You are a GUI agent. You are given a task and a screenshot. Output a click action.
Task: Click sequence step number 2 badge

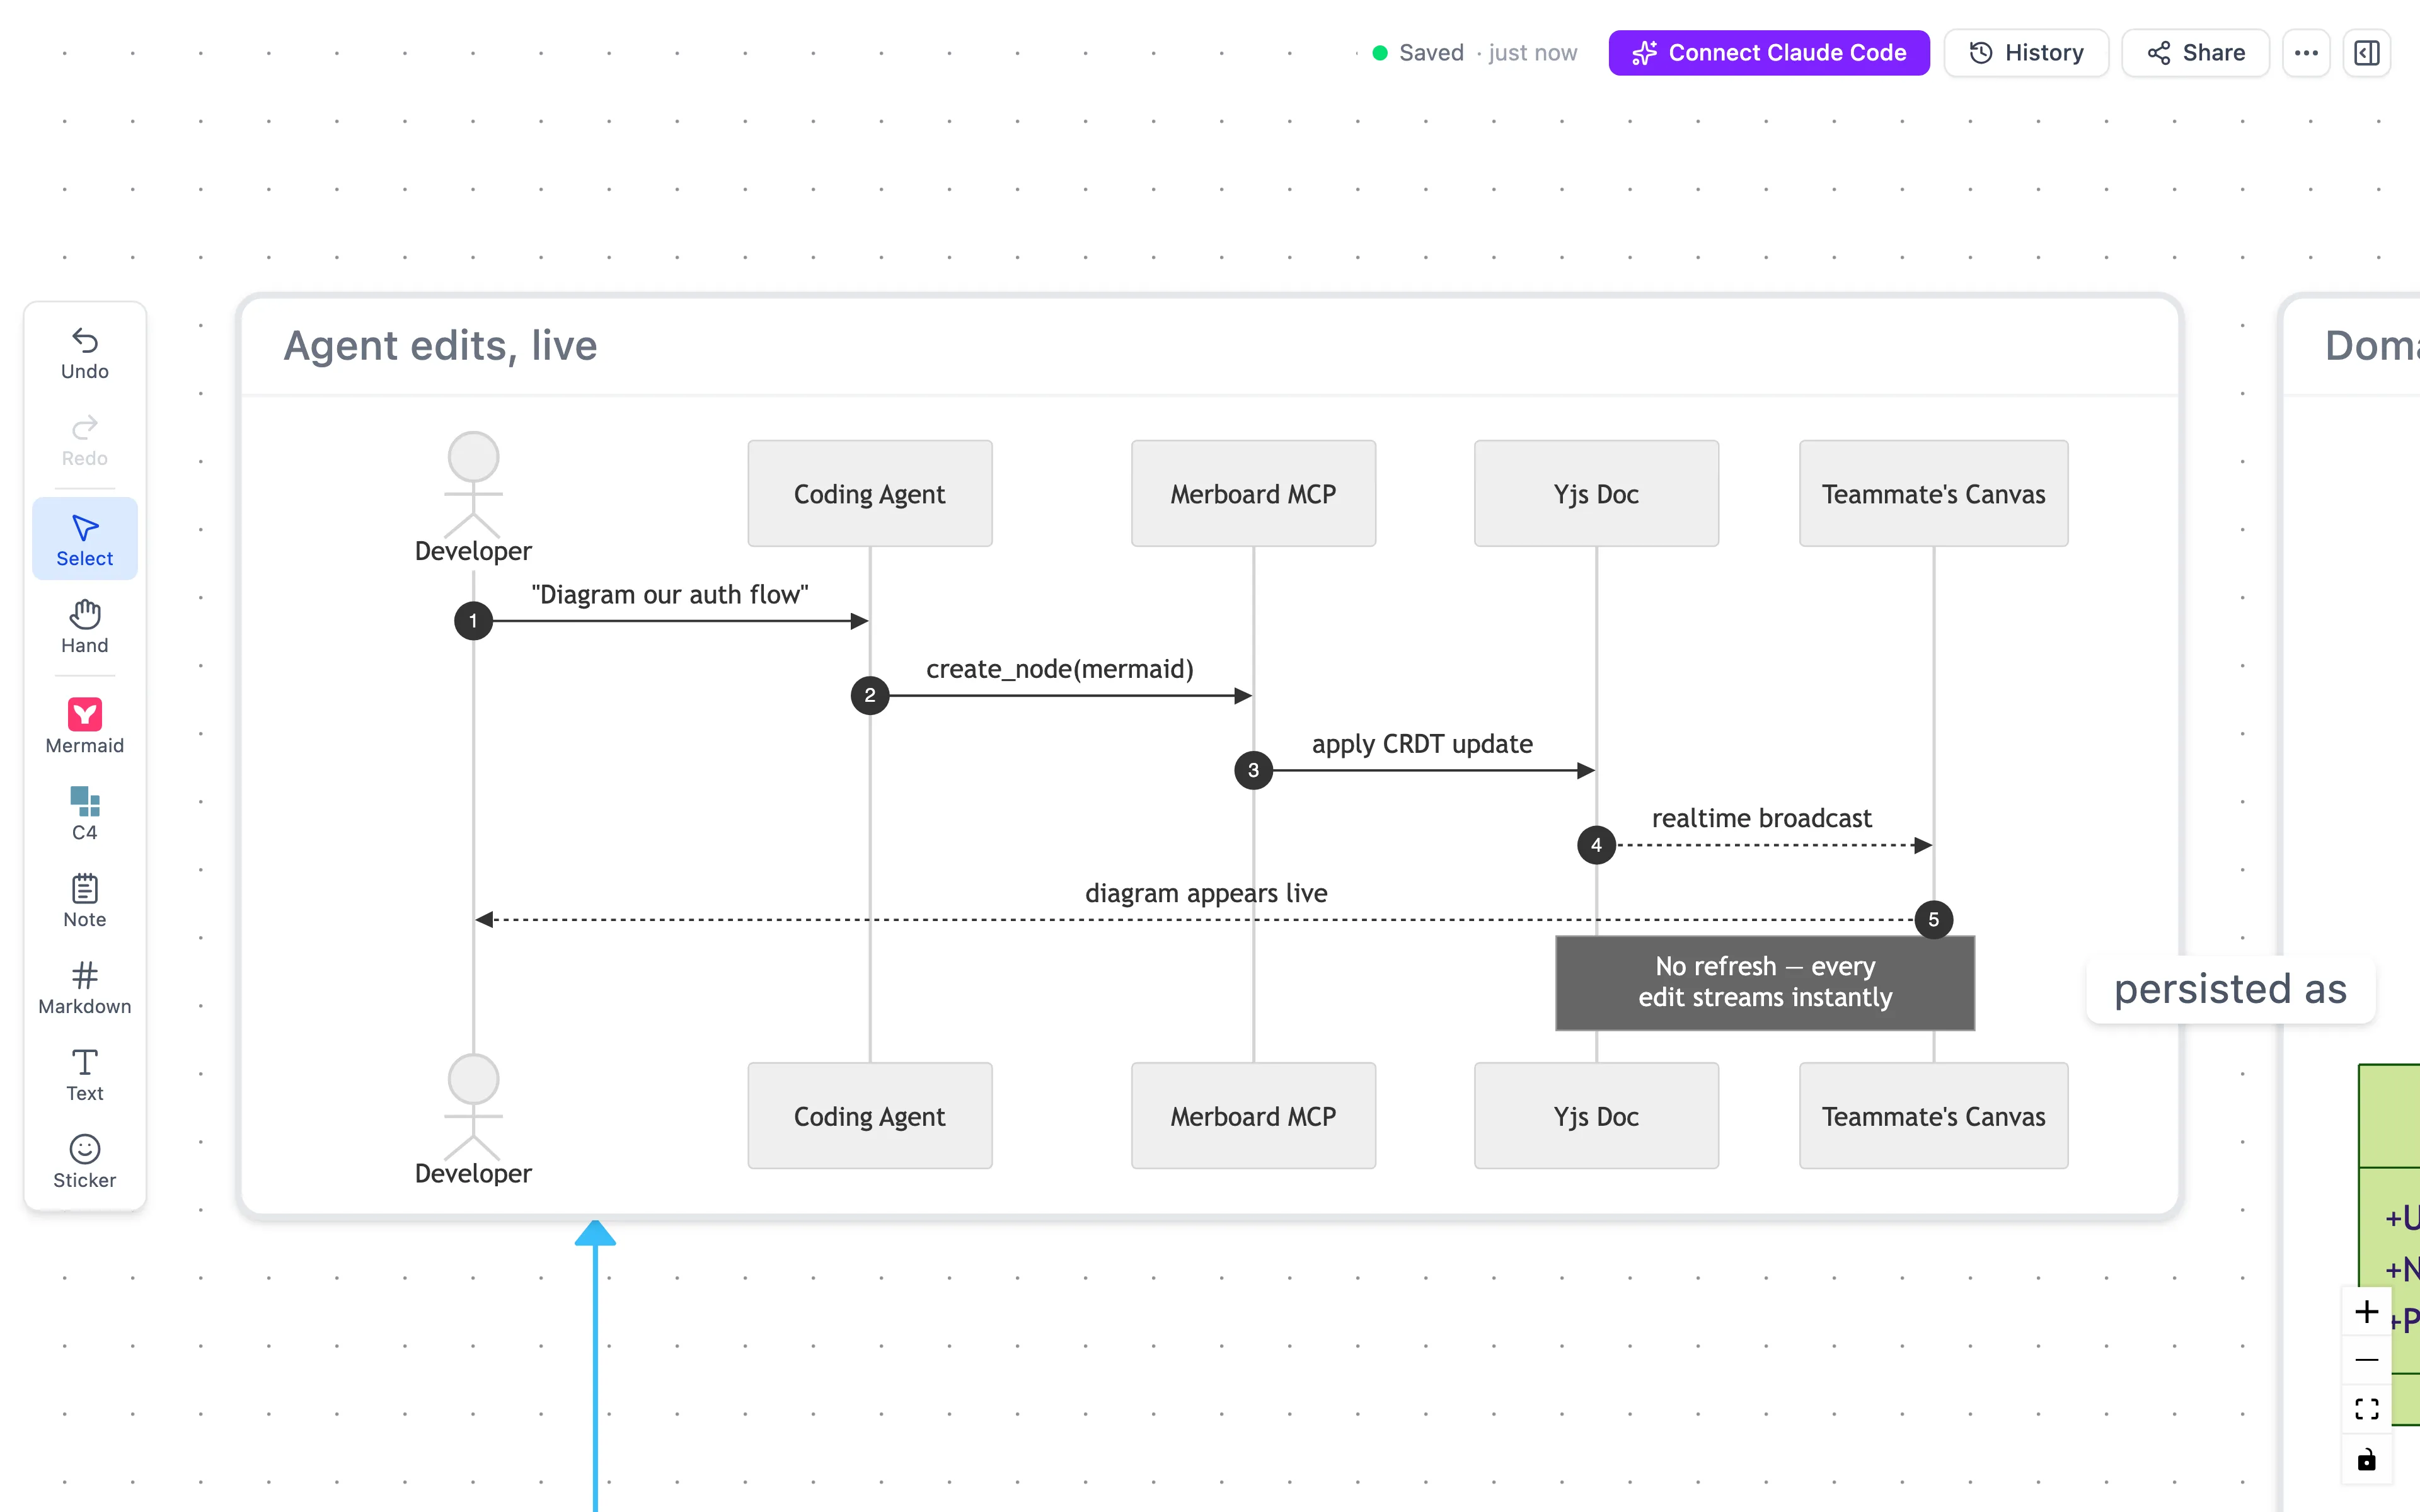(x=870, y=695)
